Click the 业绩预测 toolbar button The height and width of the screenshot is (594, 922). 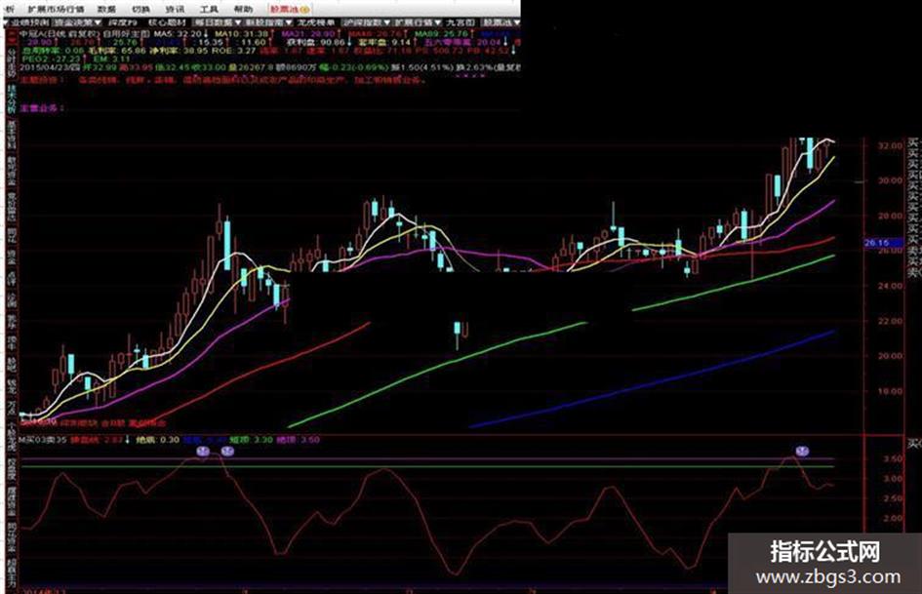[28, 22]
